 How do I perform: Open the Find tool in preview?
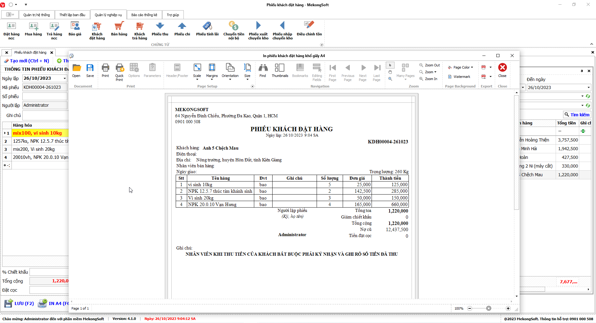point(263,71)
